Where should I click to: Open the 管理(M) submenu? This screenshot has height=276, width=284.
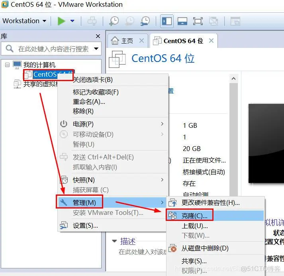coord(112,203)
